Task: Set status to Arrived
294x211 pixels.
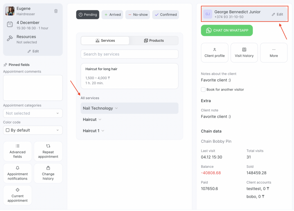Action: [112, 15]
